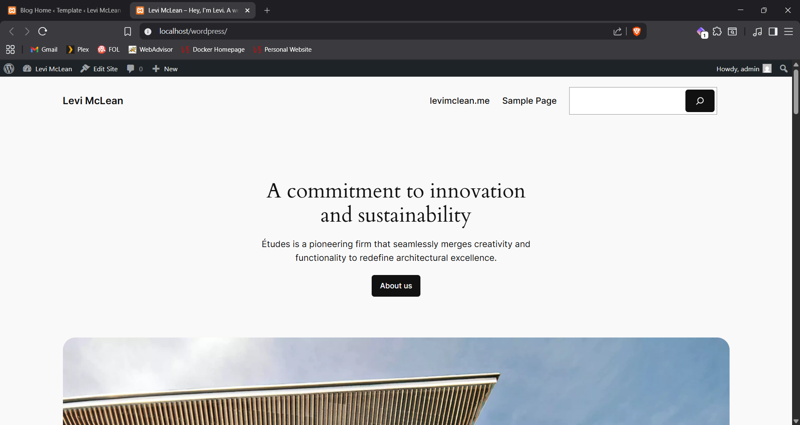Image resolution: width=800 pixels, height=425 pixels.
Task: Open the browser extensions puzzle icon
Action: (717, 31)
